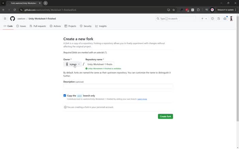Screen dimensions: 239x149
Task: Switch to the Actions tab
Action: tap(55, 26)
